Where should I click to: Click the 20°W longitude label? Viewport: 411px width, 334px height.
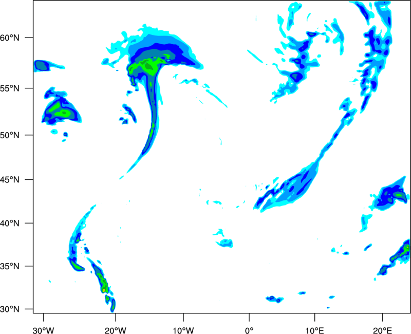115,330
